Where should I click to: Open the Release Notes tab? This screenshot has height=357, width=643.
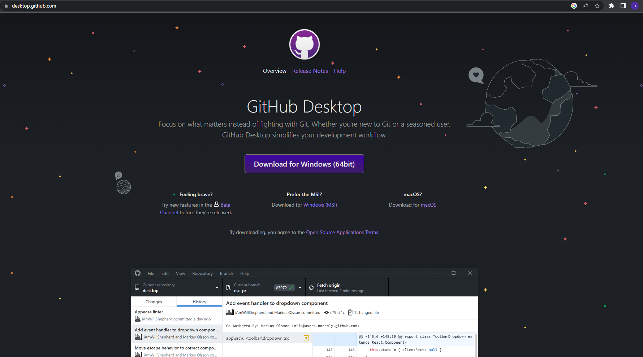[x=310, y=71]
